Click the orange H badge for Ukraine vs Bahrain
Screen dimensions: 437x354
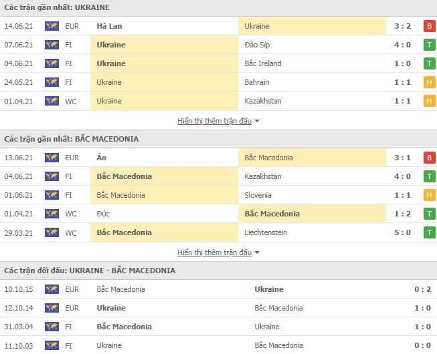(429, 82)
